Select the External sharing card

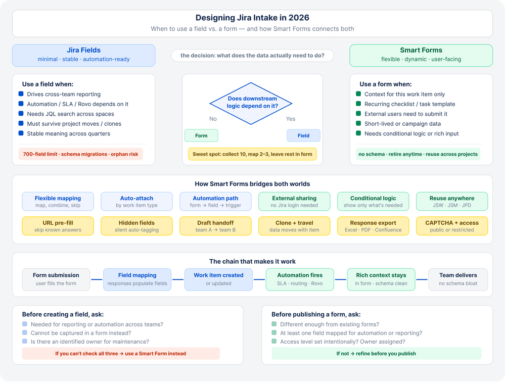click(294, 202)
